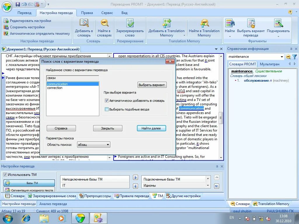The width and height of the screenshot is (299, 224).
Task: Click the filter funnel icon in reference panel
Action: (x=295, y=57)
